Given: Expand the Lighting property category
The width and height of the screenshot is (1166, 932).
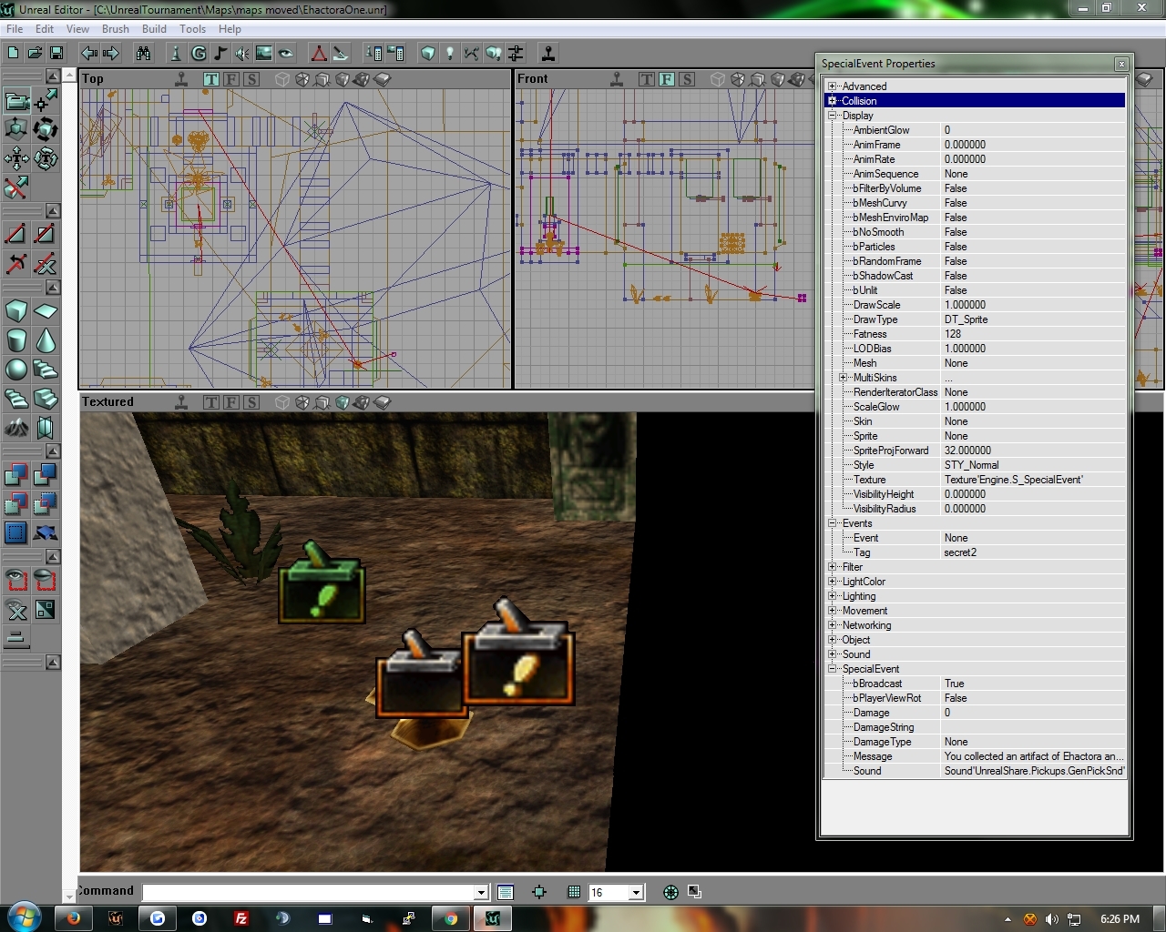Looking at the screenshot, I should (832, 596).
